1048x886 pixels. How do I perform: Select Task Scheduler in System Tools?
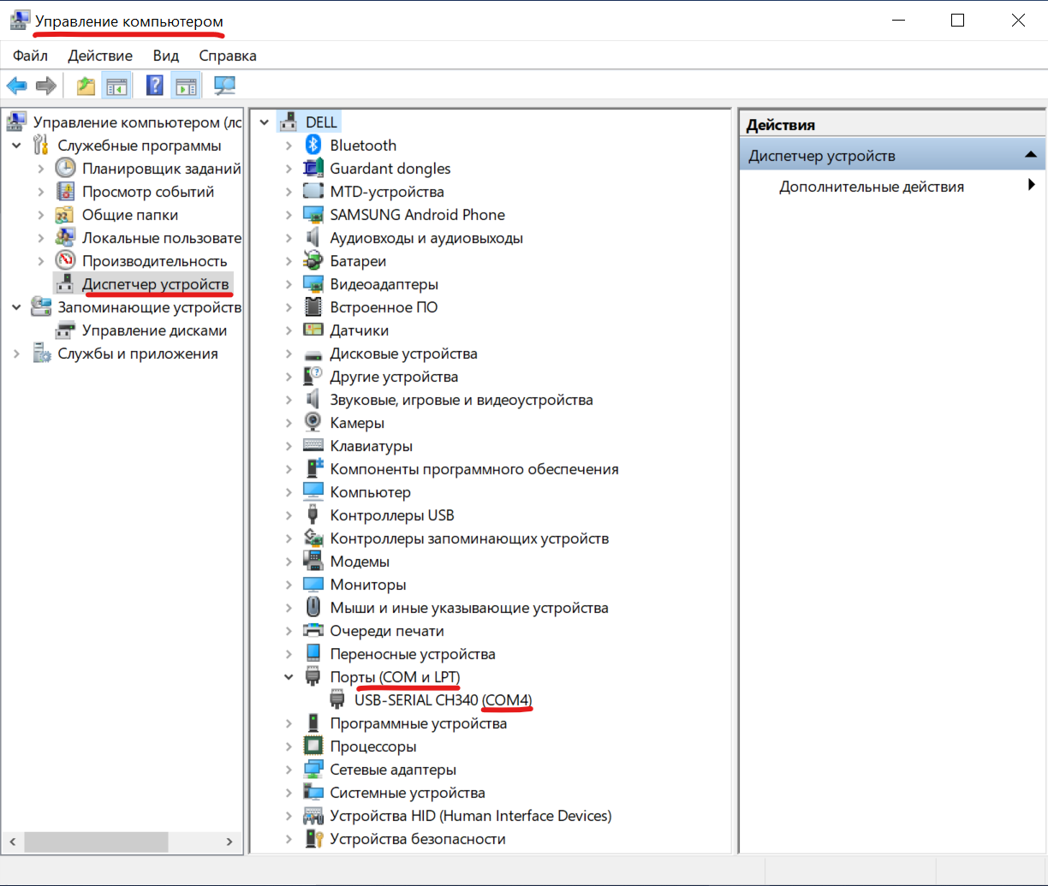[x=161, y=169]
